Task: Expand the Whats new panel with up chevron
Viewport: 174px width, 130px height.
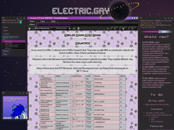Action: click(169, 18)
